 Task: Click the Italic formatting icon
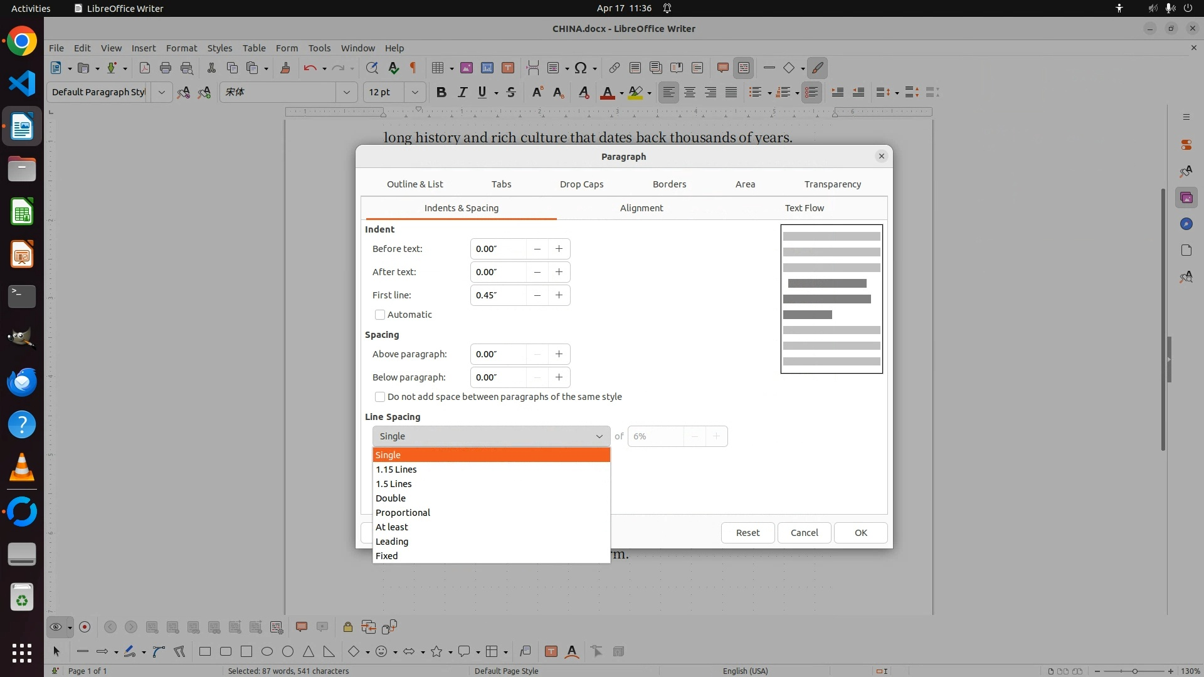click(462, 93)
